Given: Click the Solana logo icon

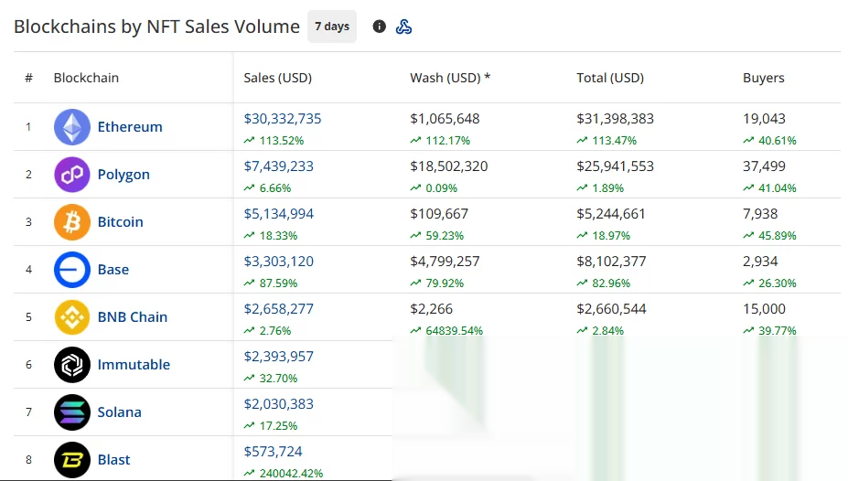Looking at the screenshot, I should point(72,412).
